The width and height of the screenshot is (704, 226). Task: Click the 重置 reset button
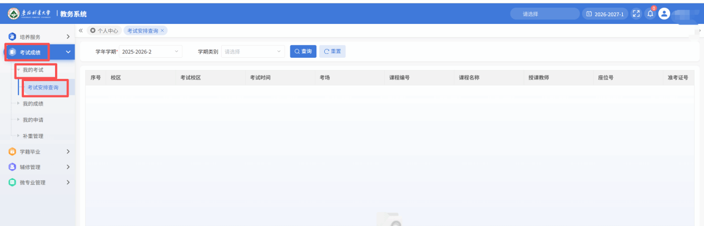[x=333, y=52]
